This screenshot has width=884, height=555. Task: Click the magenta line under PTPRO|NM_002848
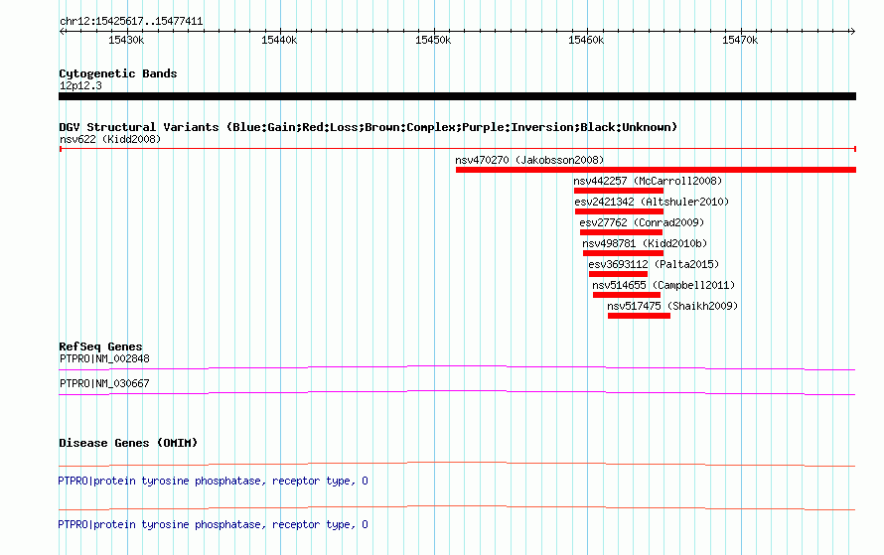tap(457, 368)
